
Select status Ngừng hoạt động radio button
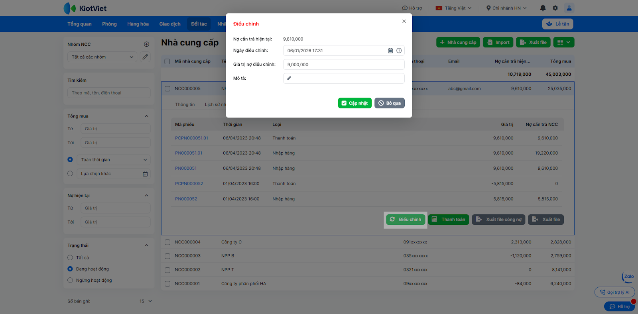(x=70, y=280)
